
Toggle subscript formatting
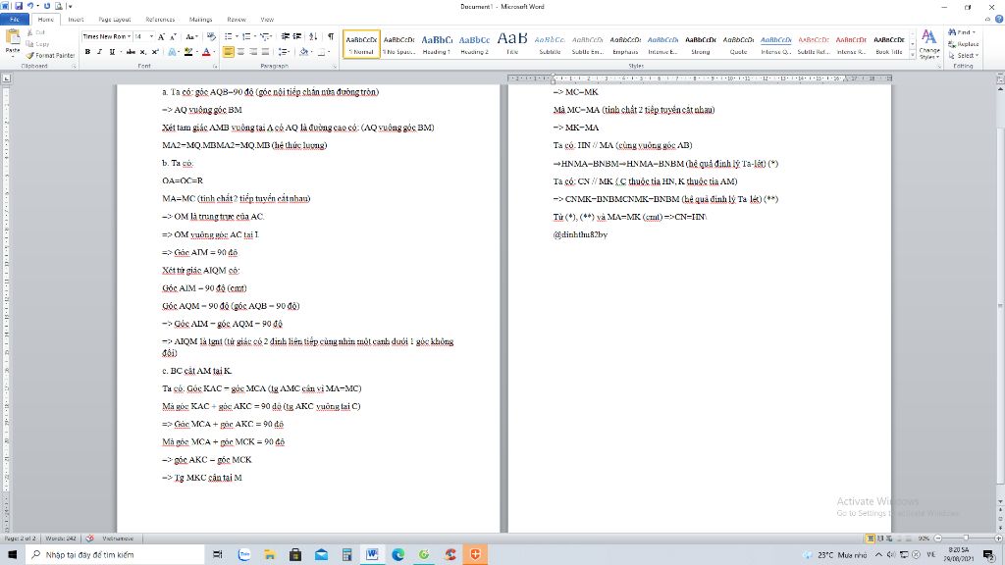point(143,52)
